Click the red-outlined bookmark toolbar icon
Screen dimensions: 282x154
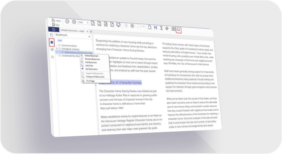click(178, 29)
